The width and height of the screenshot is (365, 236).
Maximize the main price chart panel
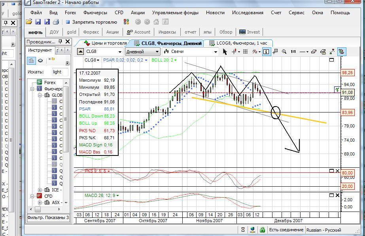pos(332,60)
